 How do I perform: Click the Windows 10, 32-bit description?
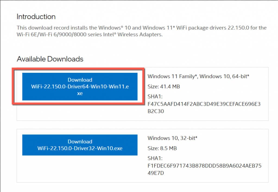(x=172, y=138)
